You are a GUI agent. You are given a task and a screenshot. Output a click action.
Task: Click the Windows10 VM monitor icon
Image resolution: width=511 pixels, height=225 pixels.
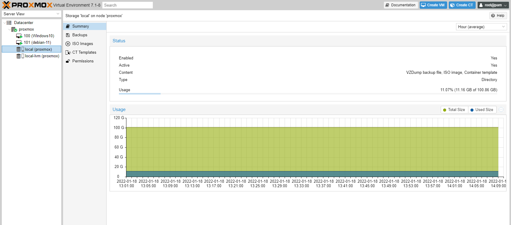(19, 36)
